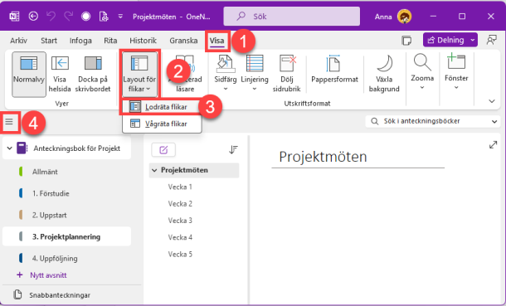506x306 pixels.
Task: Open the 4. Uppföljning section
Action: pos(55,258)
